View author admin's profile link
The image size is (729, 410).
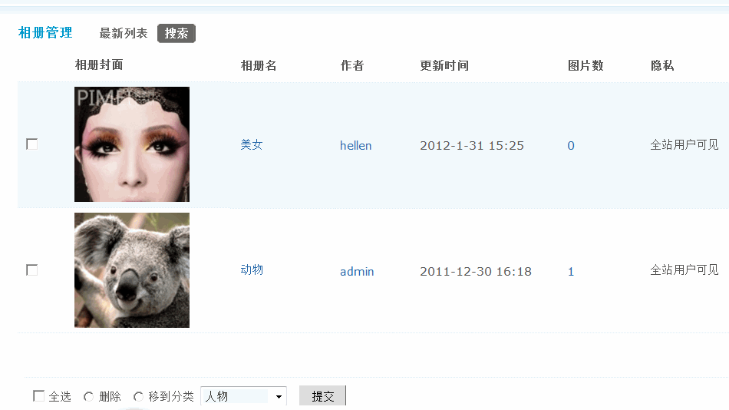357,271
